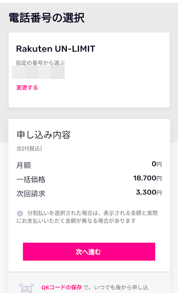Click the 月額 row label
Screen dimensions: 178x293
[x=23, y=166]
